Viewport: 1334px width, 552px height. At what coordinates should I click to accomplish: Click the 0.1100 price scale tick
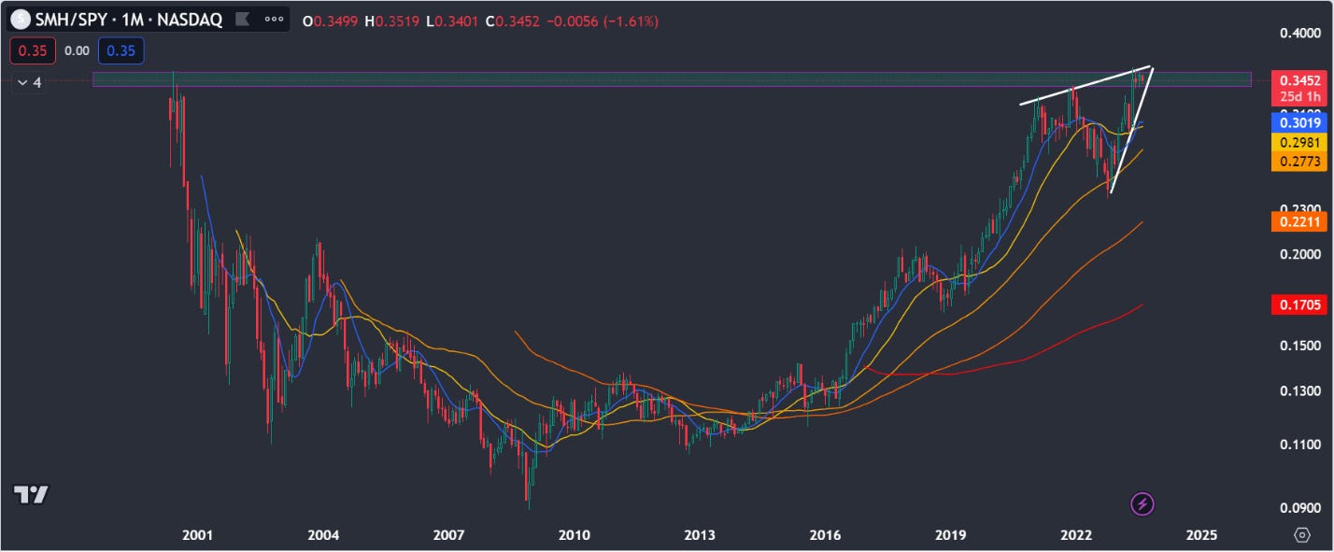1299,445
